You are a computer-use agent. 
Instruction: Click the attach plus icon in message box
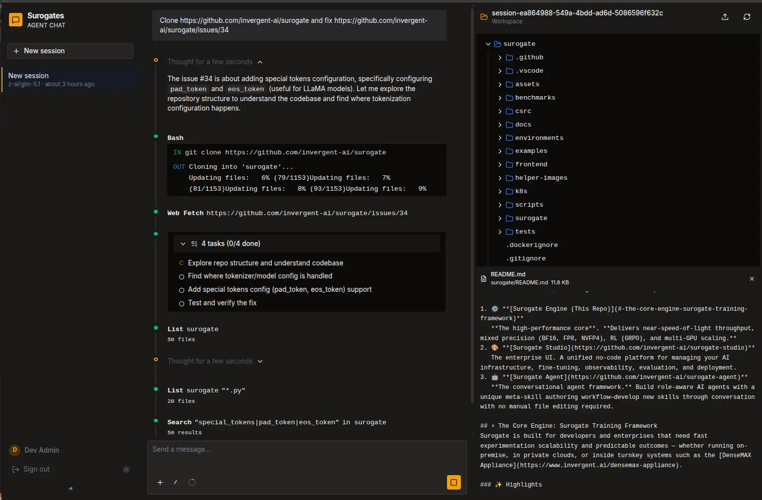(160, 482)
